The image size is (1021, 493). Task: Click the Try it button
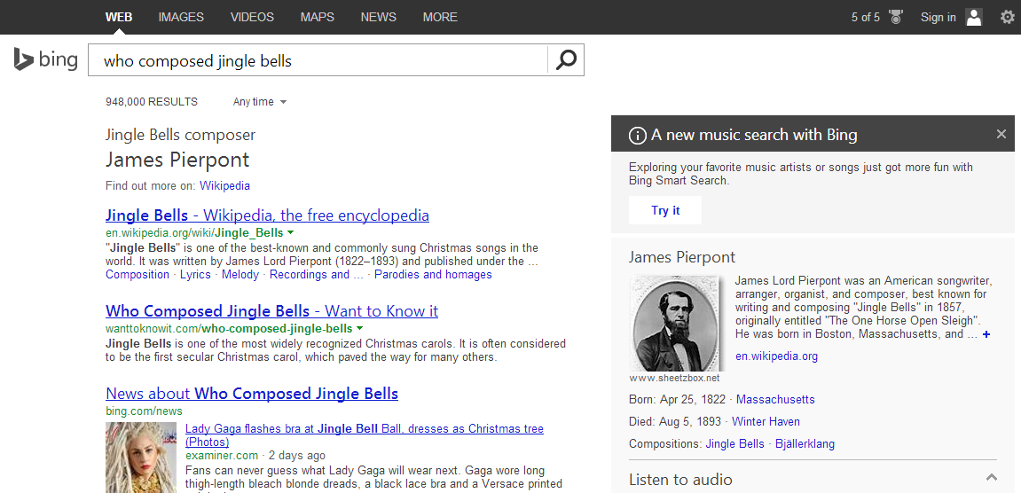click(665, 210)
